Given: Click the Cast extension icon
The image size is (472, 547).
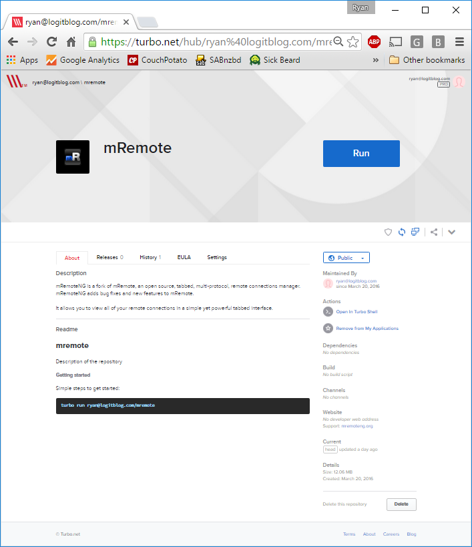Looking at the screenshot, I should tap(396, 42).
